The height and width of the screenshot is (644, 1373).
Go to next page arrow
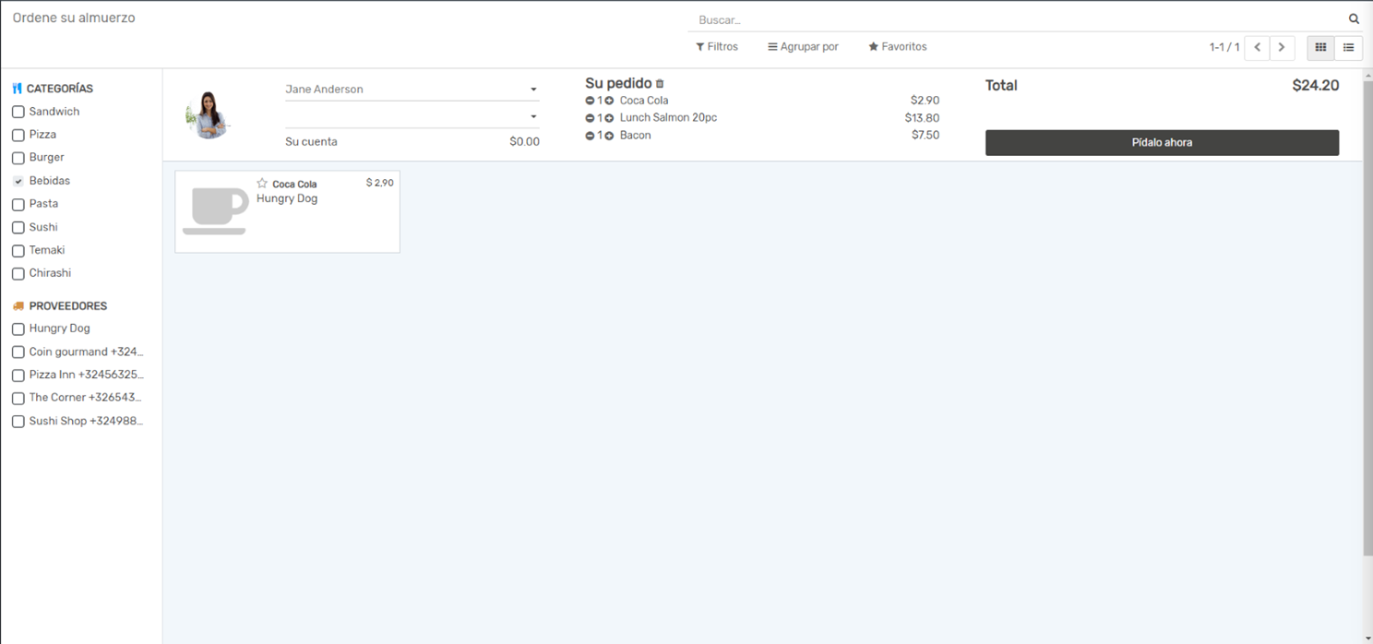[x=1282, y=47]
